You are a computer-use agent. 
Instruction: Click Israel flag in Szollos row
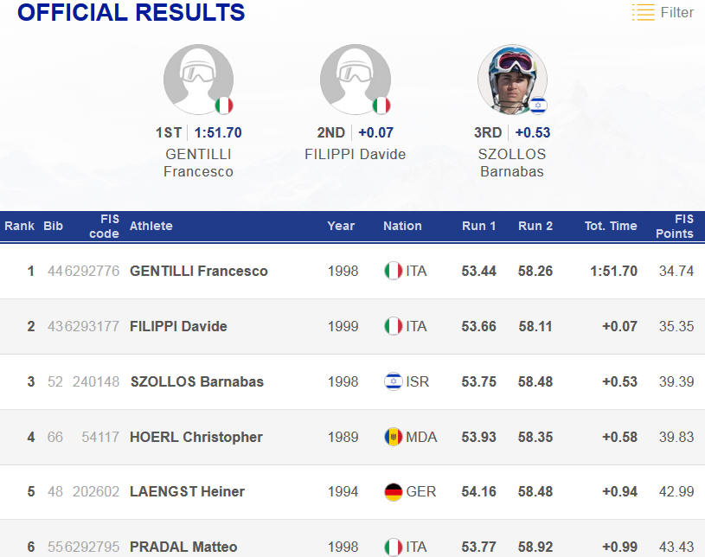393,381
